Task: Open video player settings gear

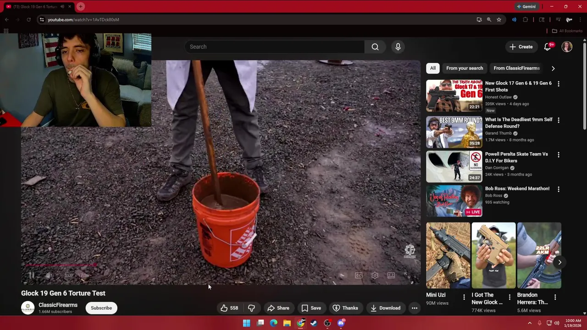Action: (375, 275)
